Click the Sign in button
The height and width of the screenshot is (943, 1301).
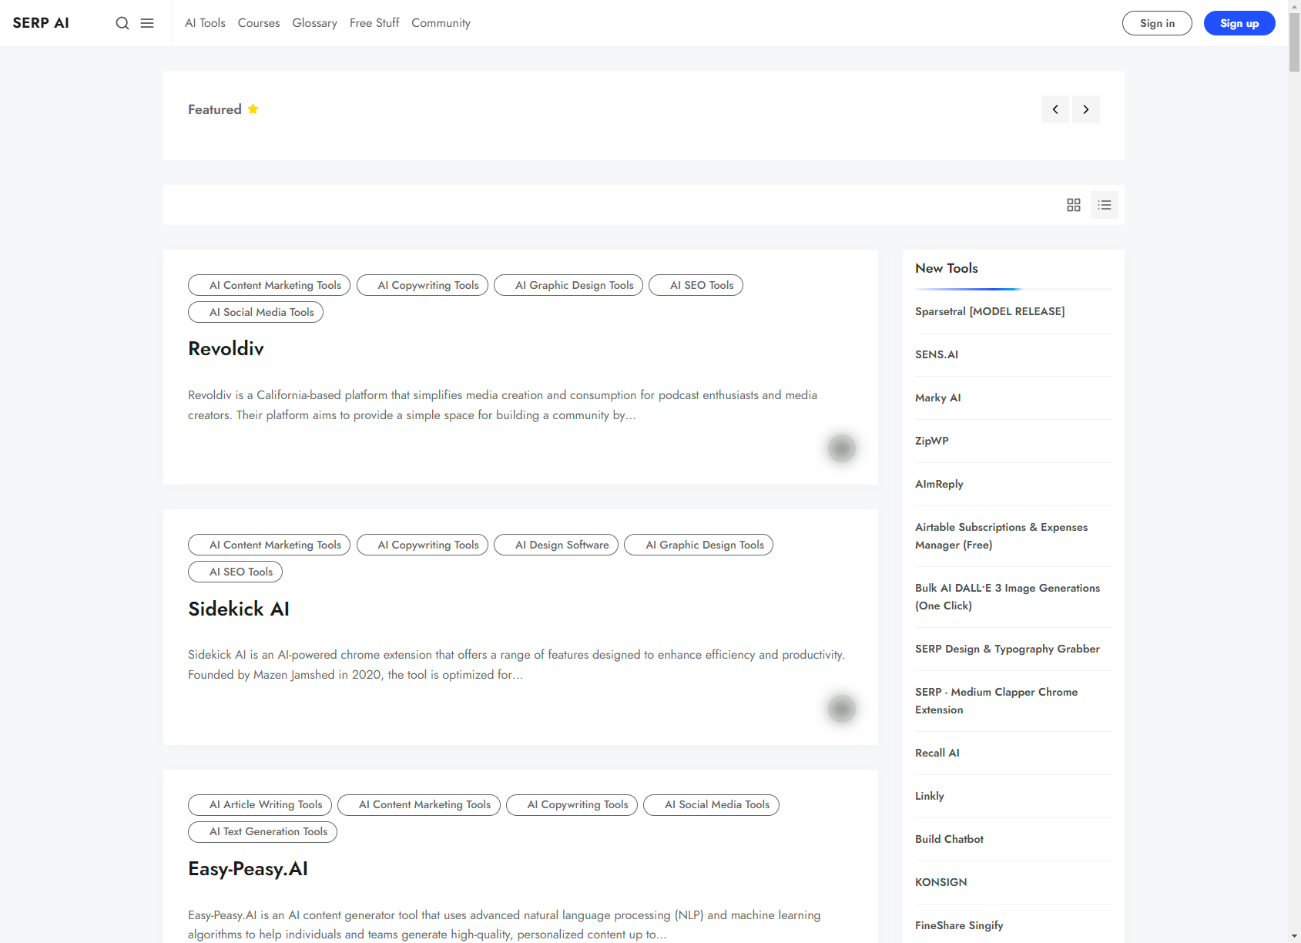[1157, 23]
